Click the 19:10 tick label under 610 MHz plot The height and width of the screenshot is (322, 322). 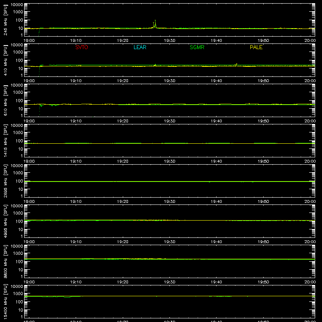(x=76, y=121)
